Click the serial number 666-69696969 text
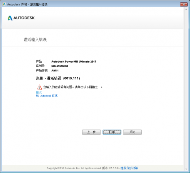 [x=60, y=66]
